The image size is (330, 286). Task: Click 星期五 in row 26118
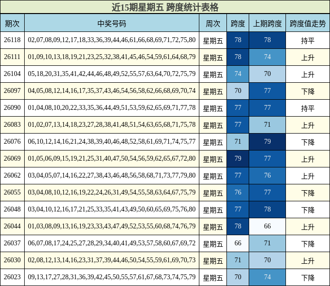213,41
